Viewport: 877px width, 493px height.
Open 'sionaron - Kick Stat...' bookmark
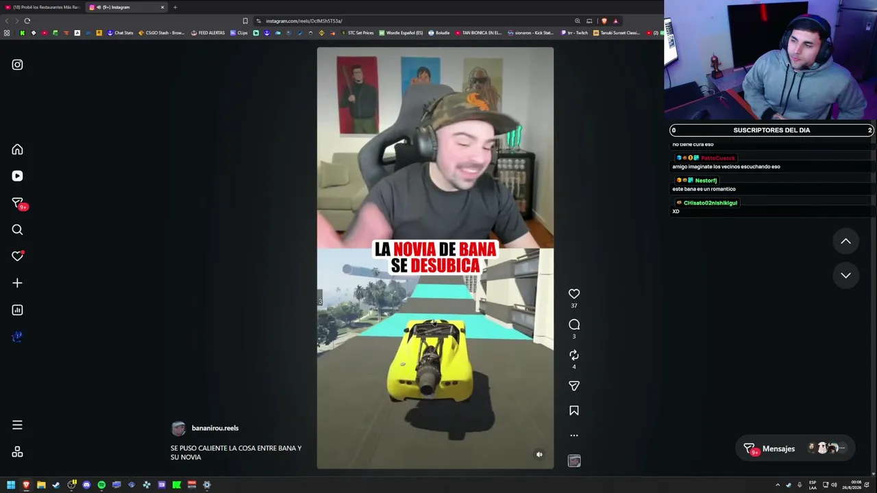point(530,33)
